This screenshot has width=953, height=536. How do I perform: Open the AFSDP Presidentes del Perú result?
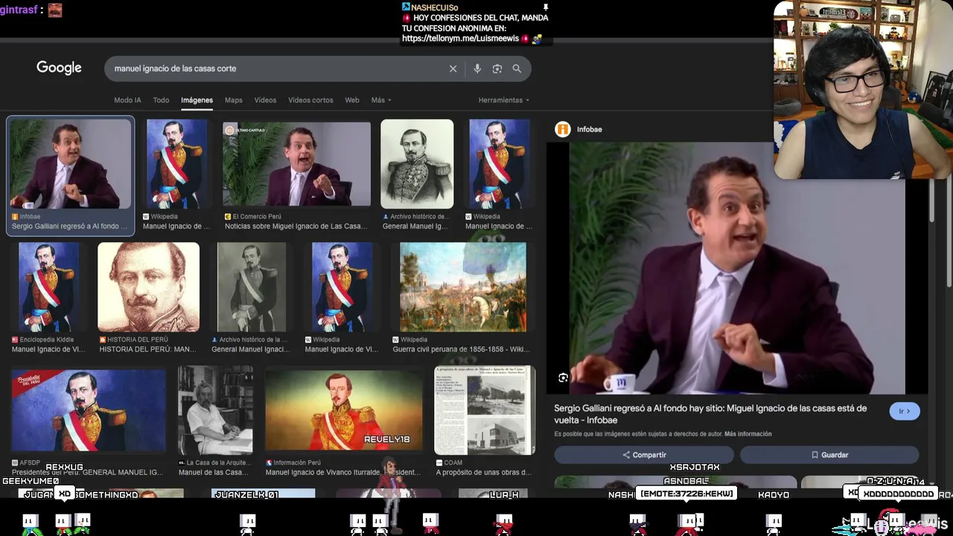(89, 410)
